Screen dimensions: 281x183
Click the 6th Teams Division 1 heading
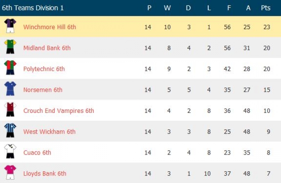[x=33, y=8]
